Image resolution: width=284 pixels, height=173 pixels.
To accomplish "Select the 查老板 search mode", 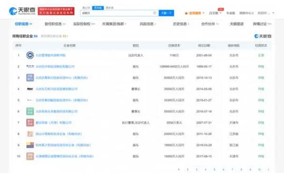I will tap(98, 8).
